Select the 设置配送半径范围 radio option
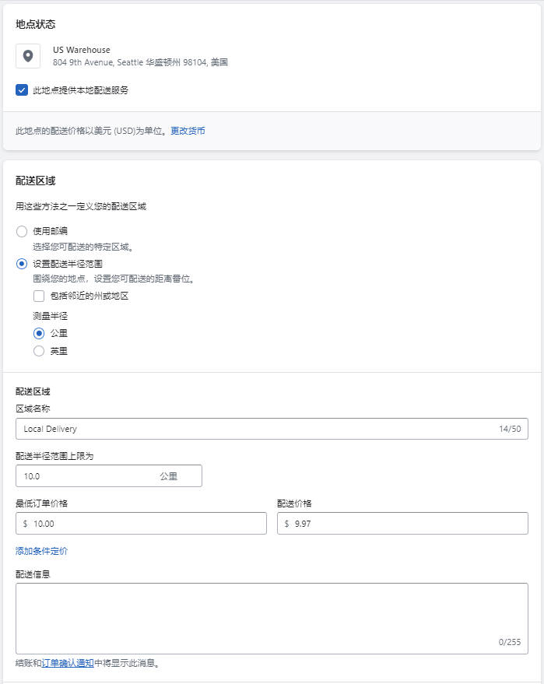The width and height of the screenshot is (544, 684). [21, 264]
